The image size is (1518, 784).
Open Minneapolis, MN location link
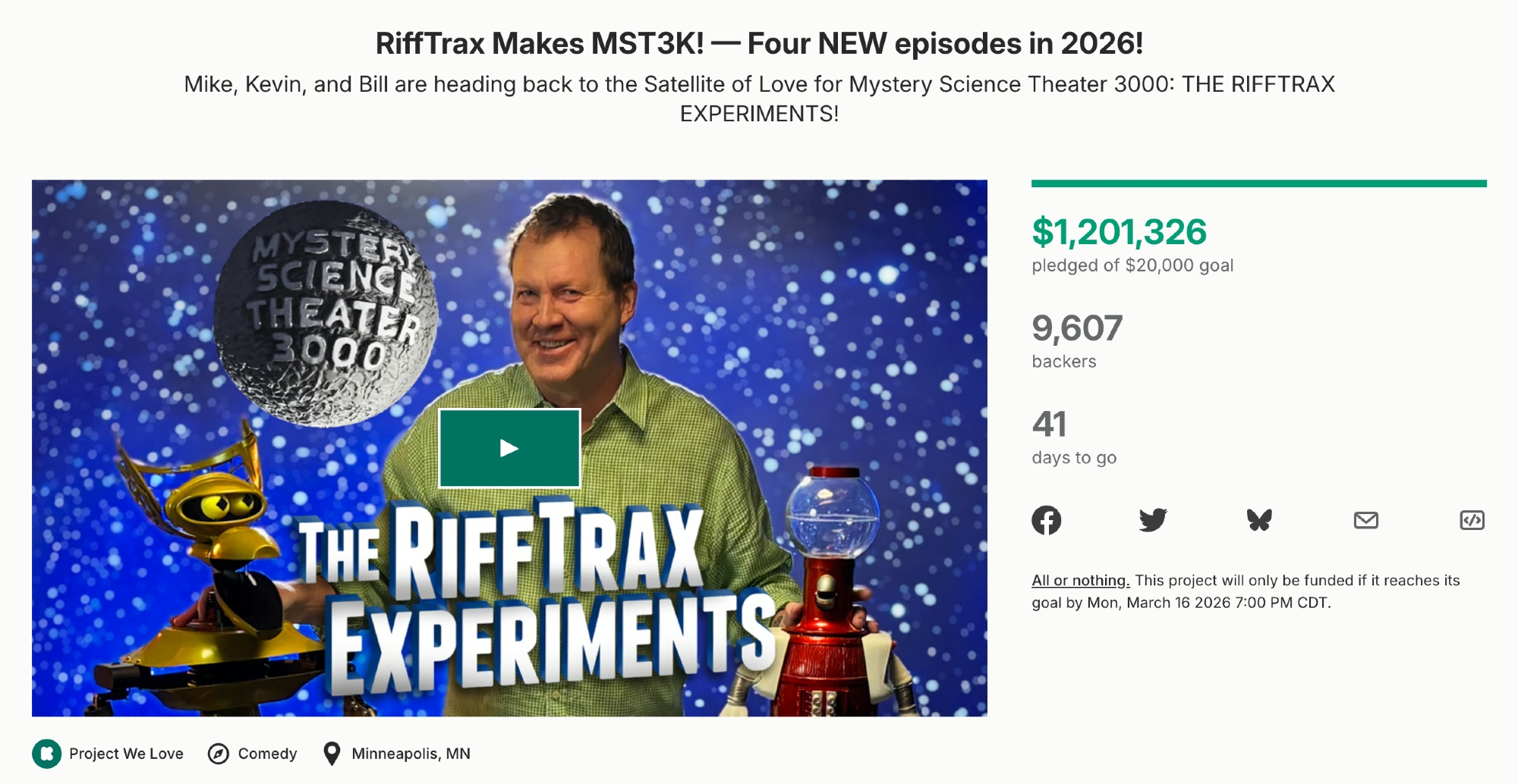click(x=411, y=754)
